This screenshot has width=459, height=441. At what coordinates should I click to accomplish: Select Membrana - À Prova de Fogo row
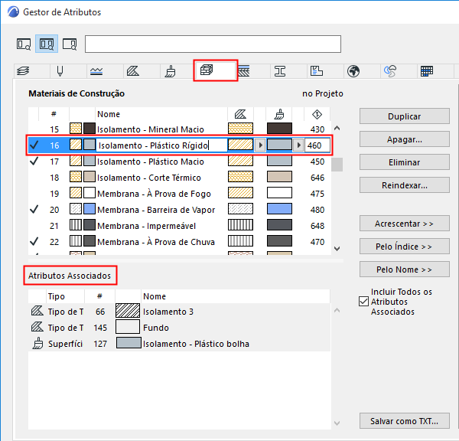(x=180, y=194)
